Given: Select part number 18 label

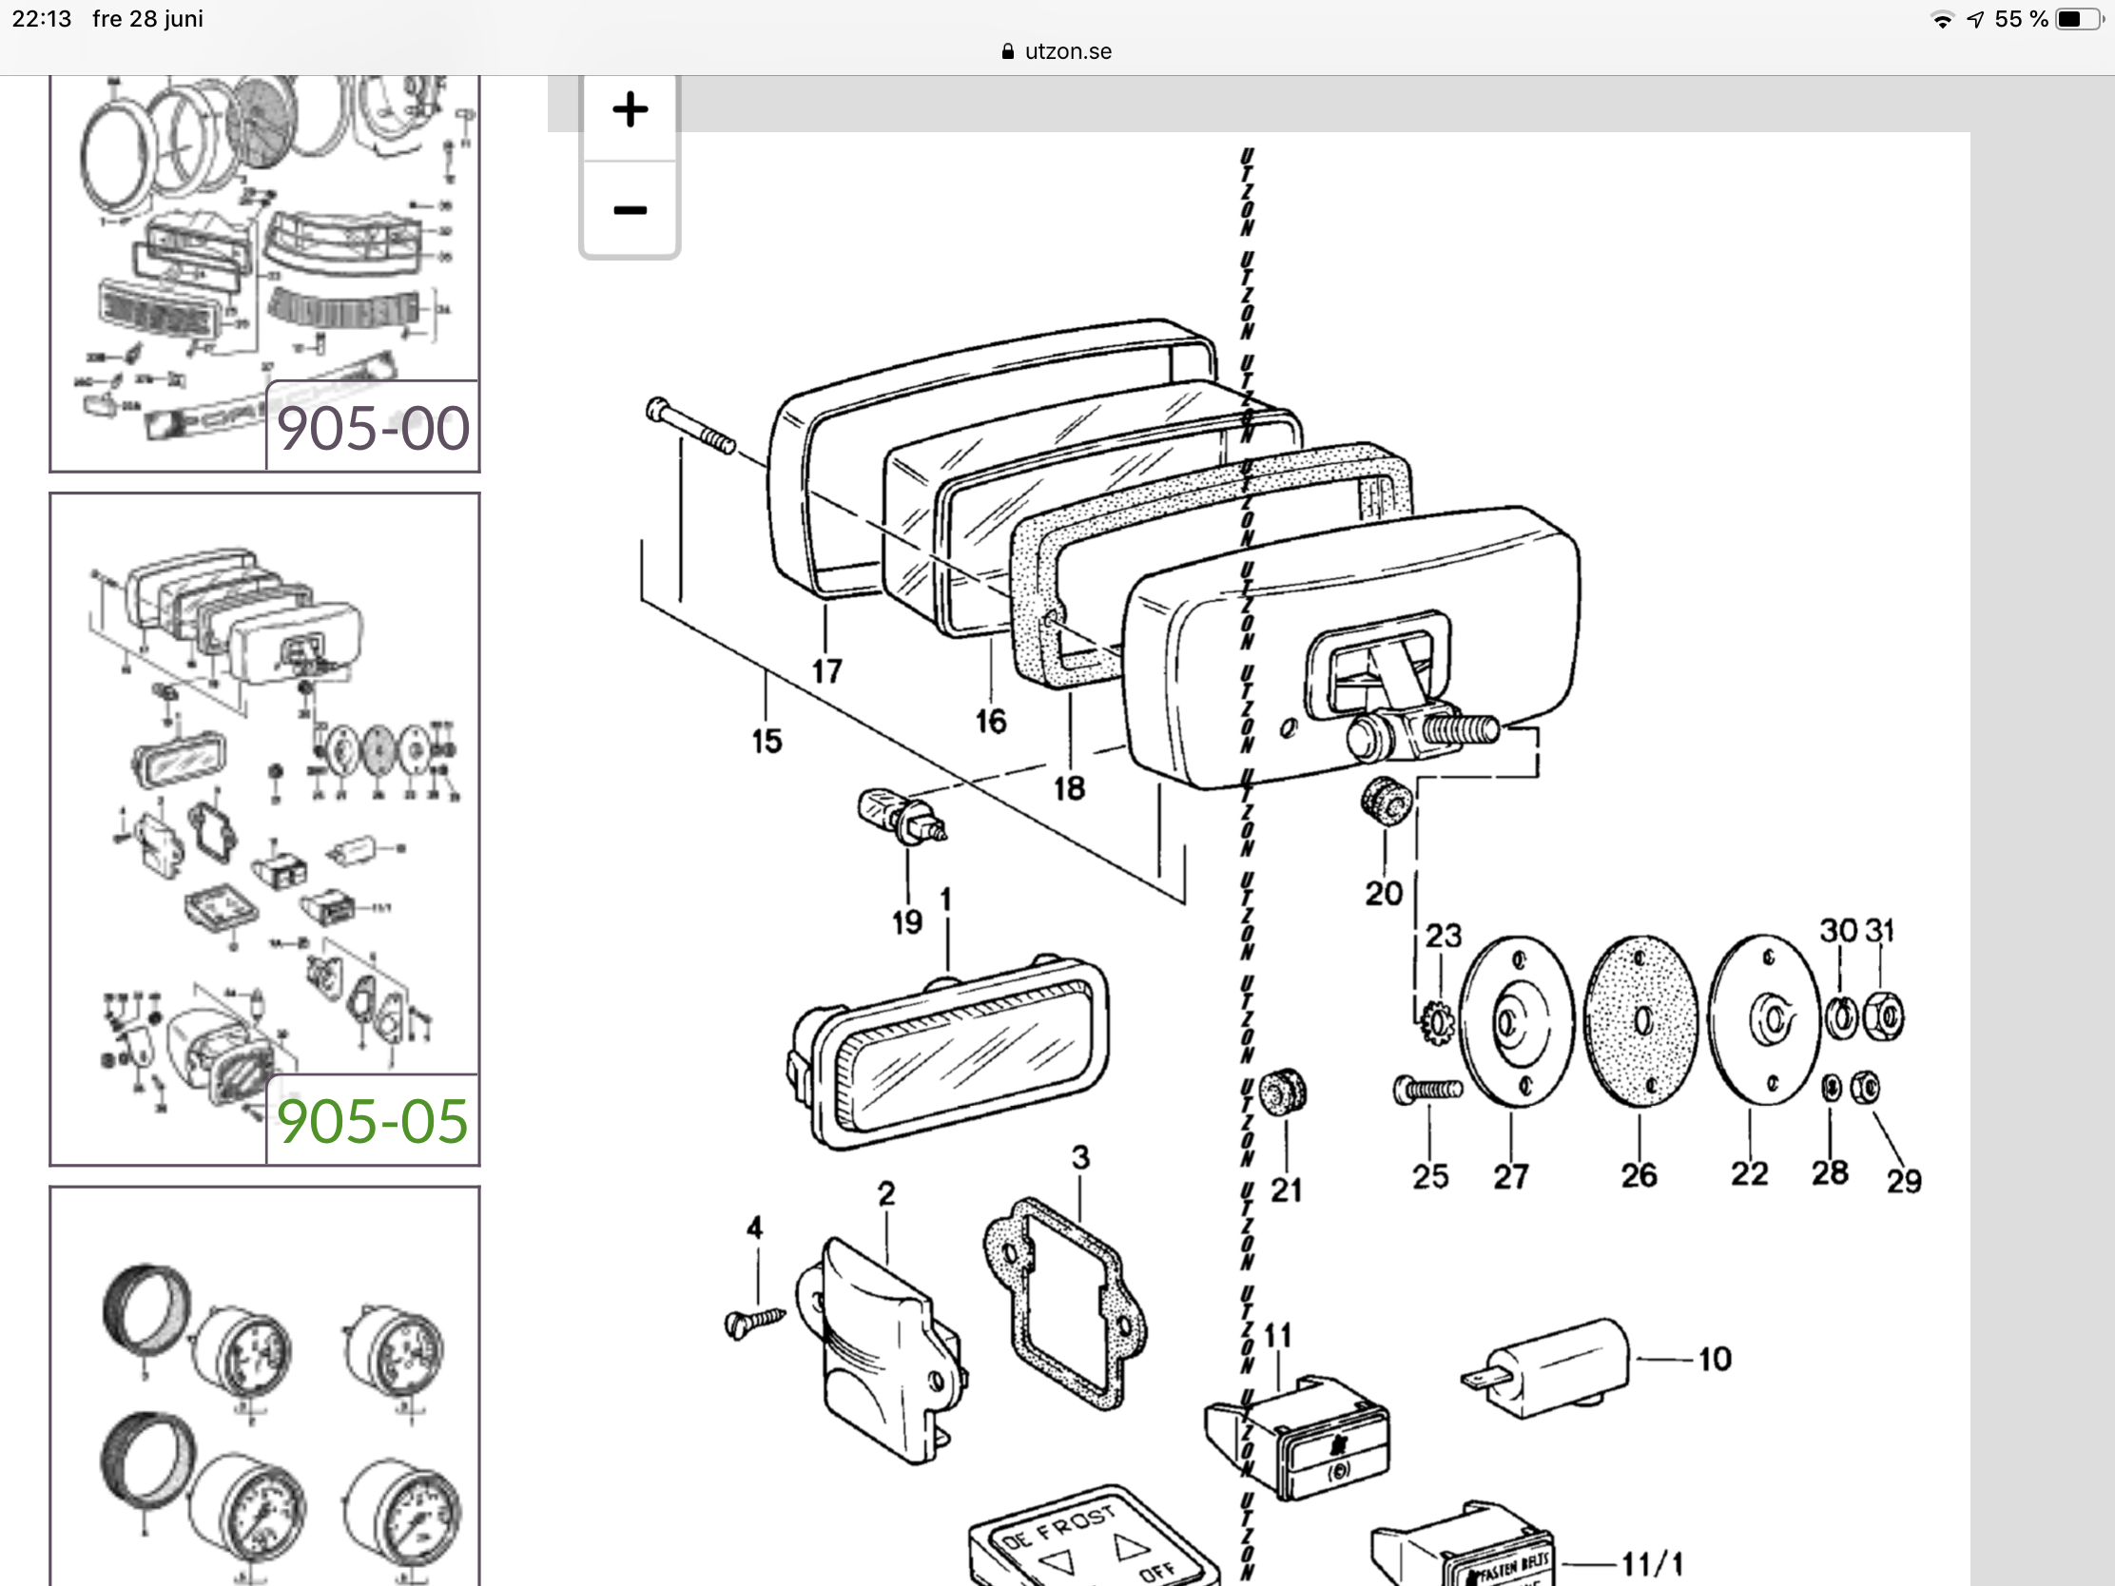Looking at the screenshot, I should coord(1069,787).
